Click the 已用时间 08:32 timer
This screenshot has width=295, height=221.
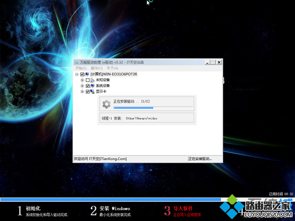point(281,194)
